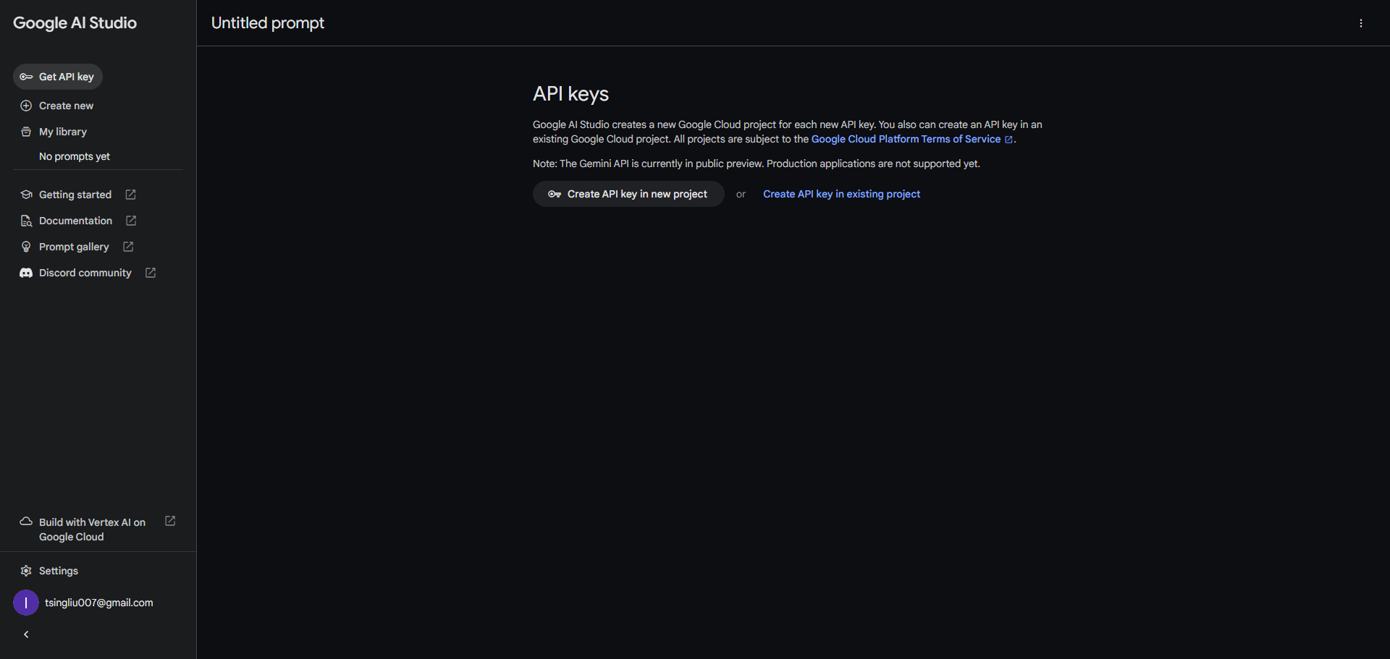Open the three-dot more options menu
Viewport: 1390px width, 659px height.
tap(1361, 23)
